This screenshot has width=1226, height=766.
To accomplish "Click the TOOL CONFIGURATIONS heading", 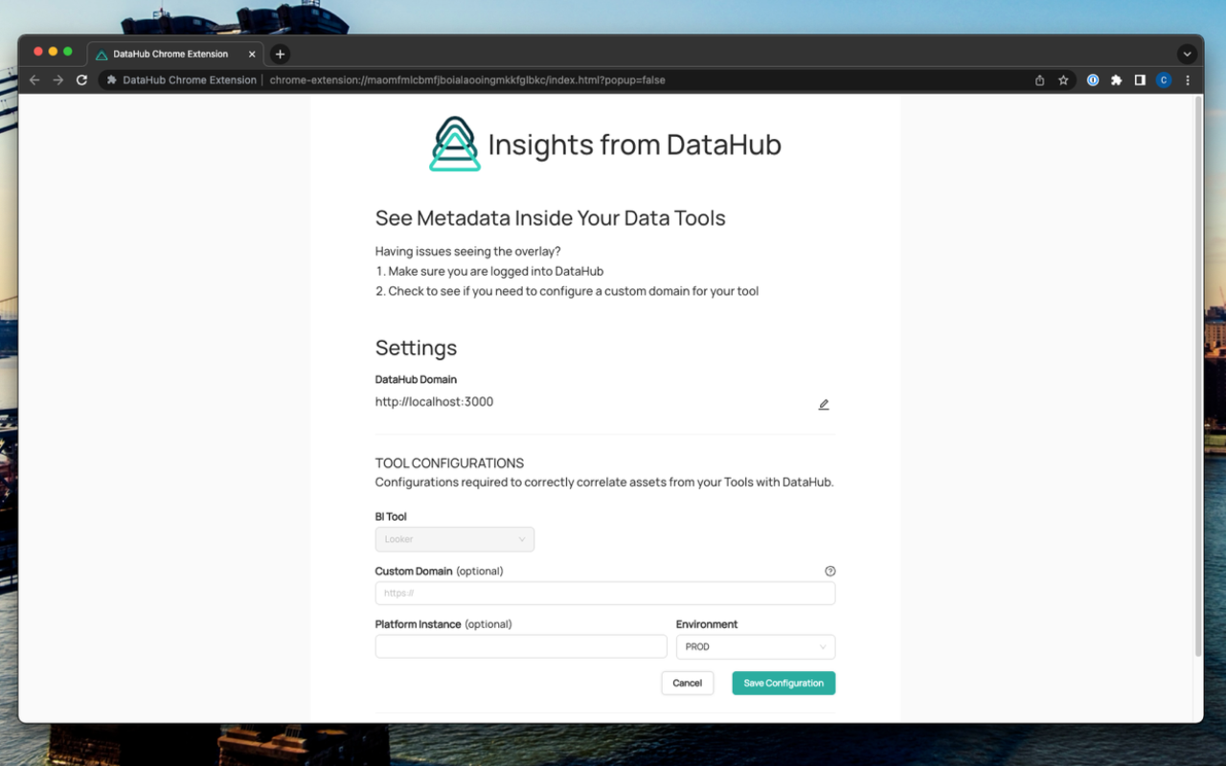I will pos(449,463).
